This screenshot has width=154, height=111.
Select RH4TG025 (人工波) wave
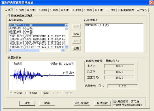point(37,34)
